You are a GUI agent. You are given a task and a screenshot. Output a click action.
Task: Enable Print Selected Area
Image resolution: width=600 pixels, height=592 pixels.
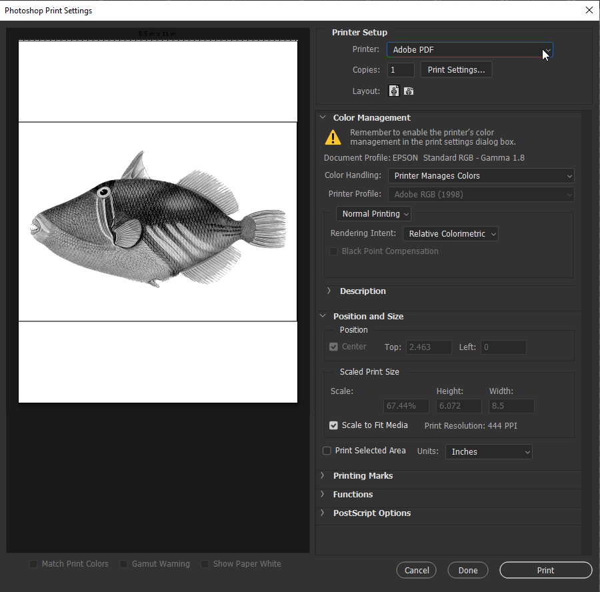pyautogui.click(x=327, y=451)
